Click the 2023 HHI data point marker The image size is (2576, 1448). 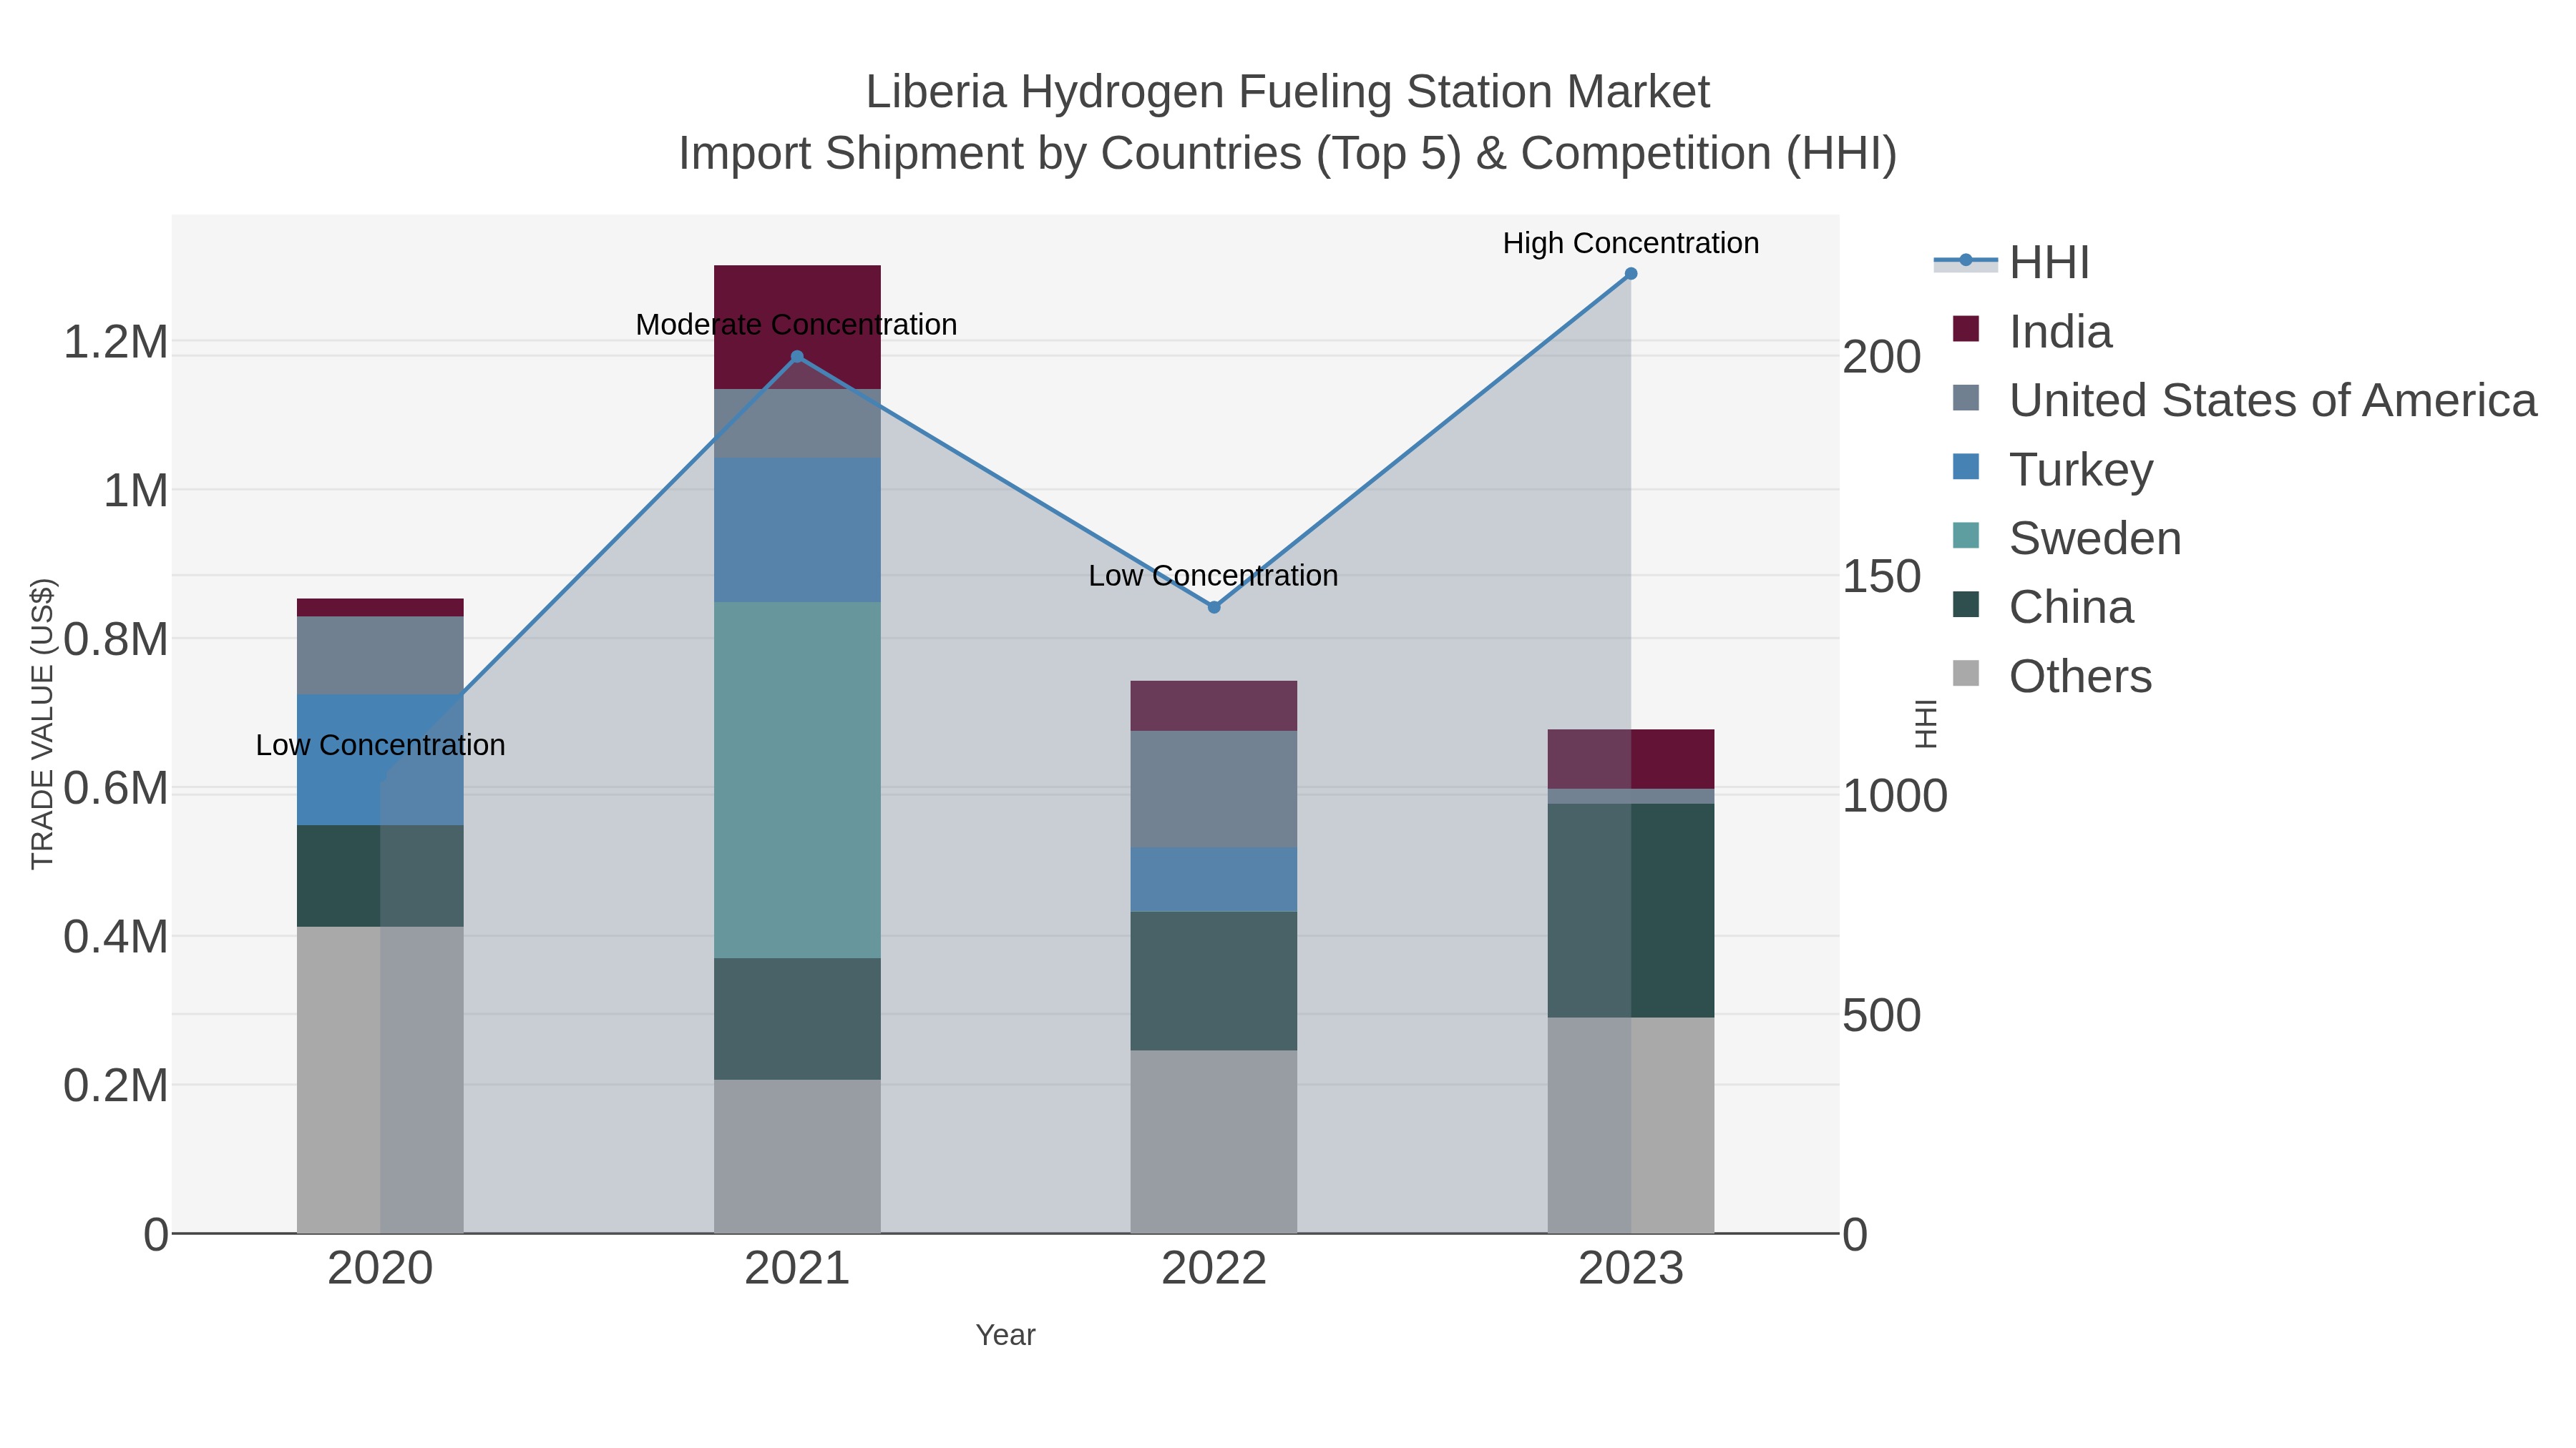pos(1631,274)
